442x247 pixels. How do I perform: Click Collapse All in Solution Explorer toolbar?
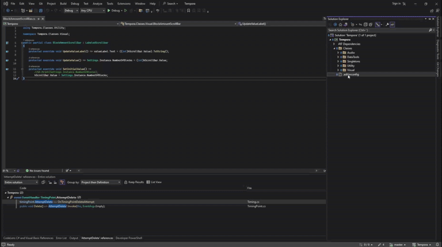tap(366, 25)
